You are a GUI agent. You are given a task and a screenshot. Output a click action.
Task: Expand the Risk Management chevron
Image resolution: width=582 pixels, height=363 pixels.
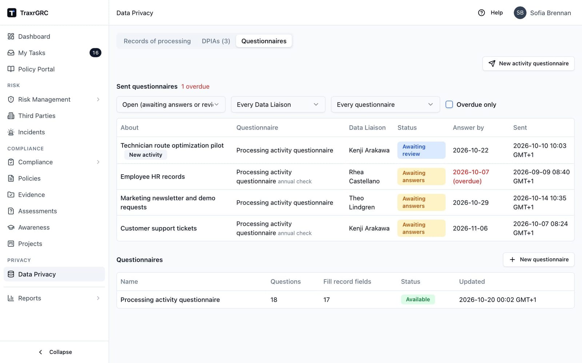point(98,99)
